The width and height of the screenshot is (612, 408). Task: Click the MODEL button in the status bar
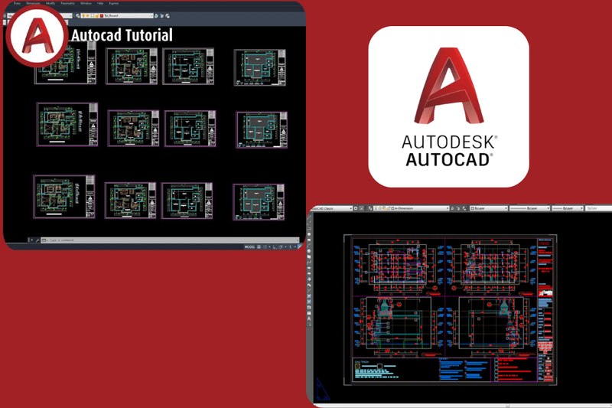point(249,246)
